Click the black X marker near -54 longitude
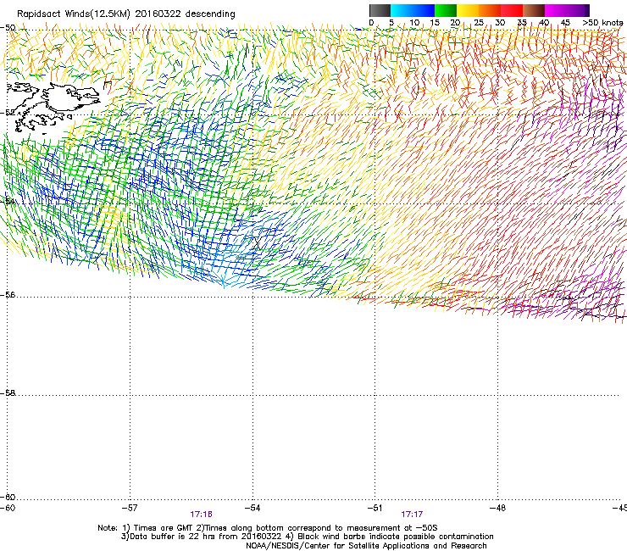Viewport: 627px width, 551px height. [257, 243]
